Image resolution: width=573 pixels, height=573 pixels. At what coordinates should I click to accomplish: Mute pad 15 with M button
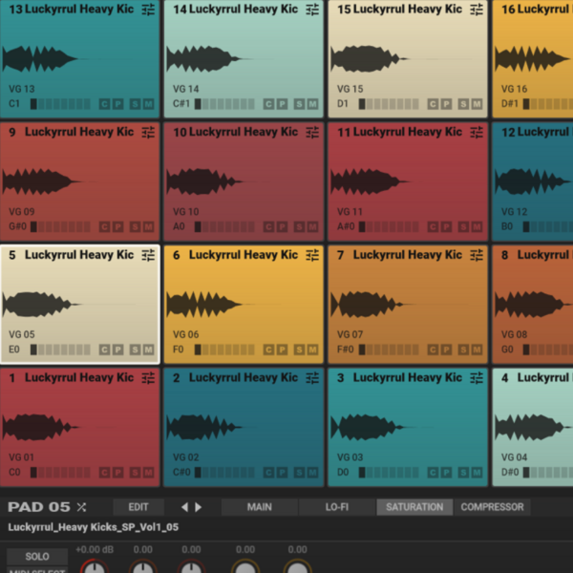(x=477, y=104)
